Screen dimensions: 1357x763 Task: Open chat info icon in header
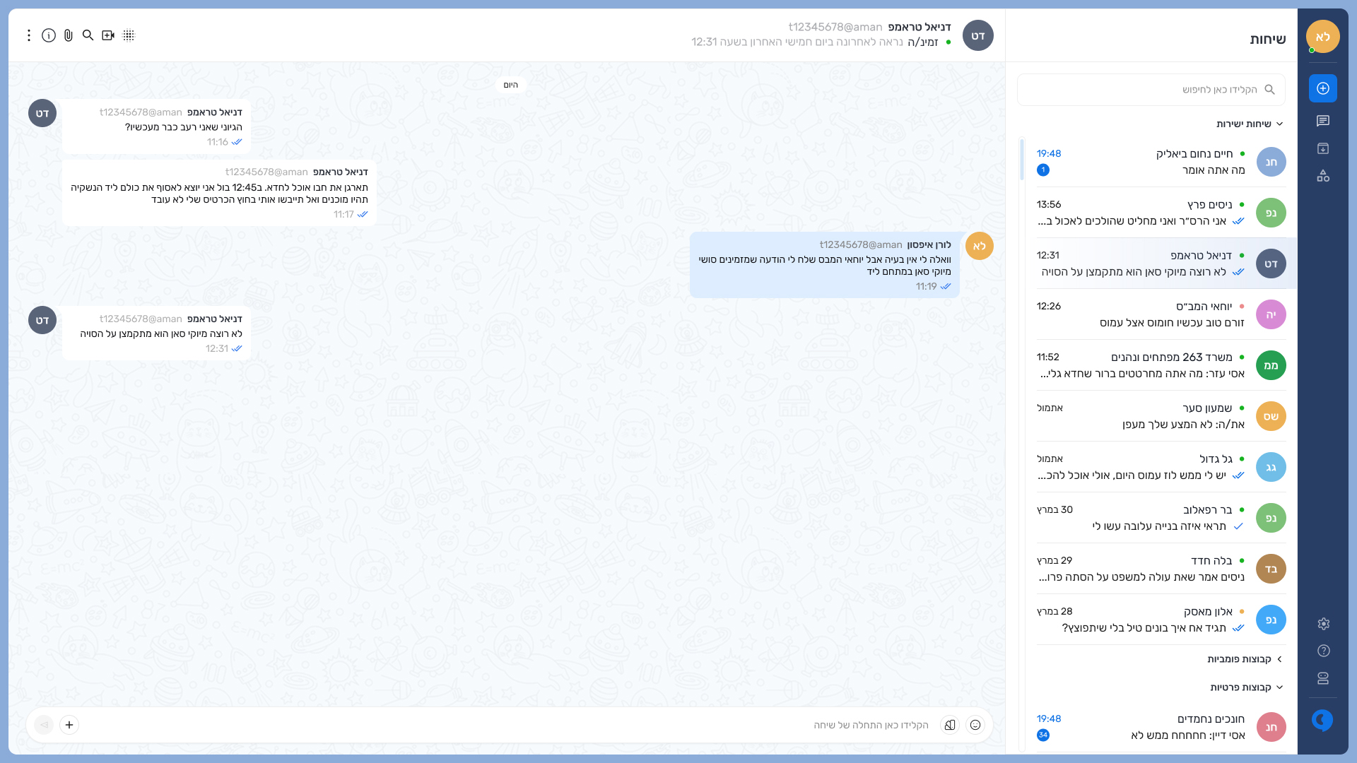(49, 35)
